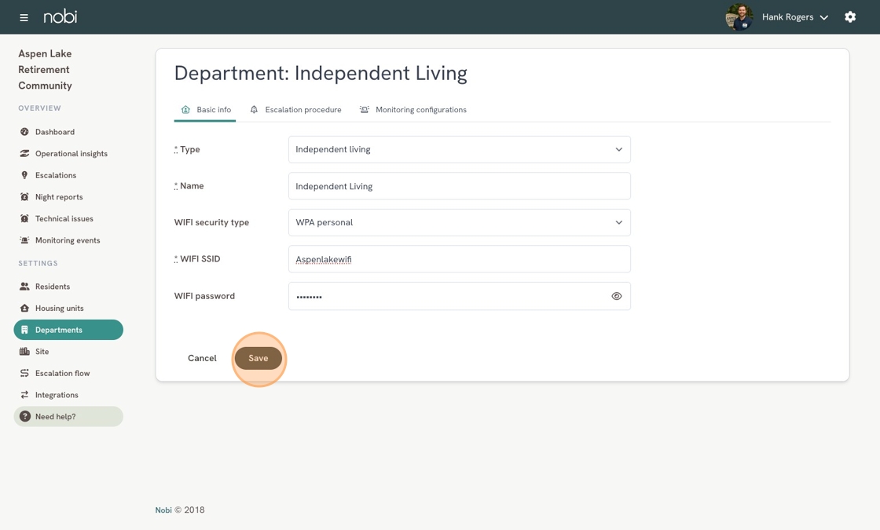This screenshot has height=530, width=880.
Task: Open the settings gear icon
Action: click(850, 17)
